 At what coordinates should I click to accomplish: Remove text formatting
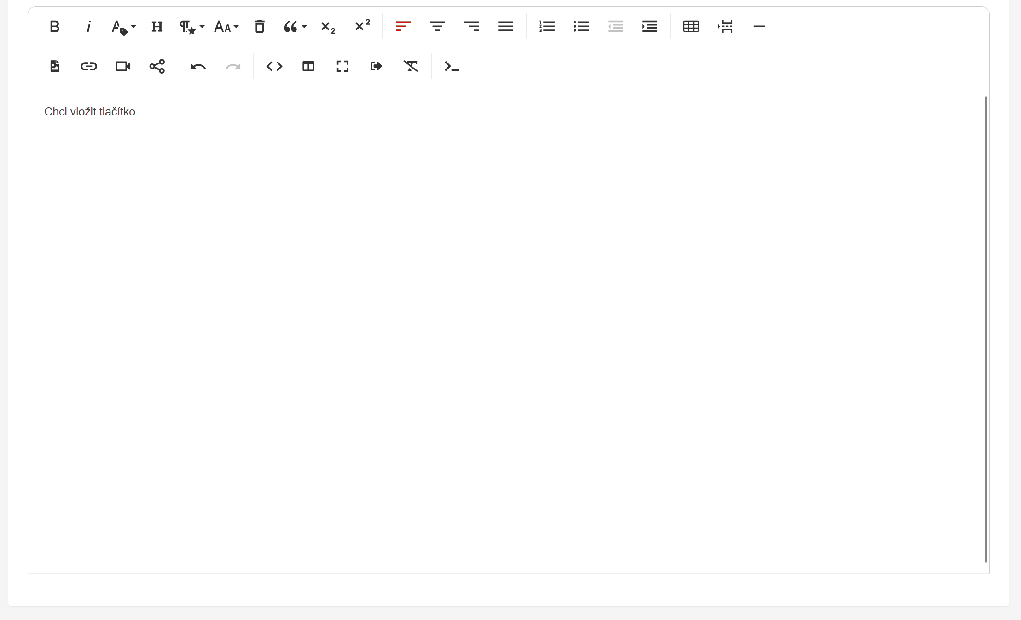click(411, 66)
